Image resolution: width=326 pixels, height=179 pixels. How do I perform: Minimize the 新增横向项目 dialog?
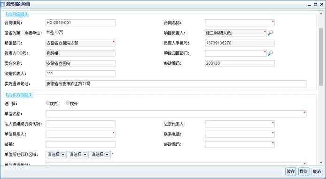click(x=310, y=4)
